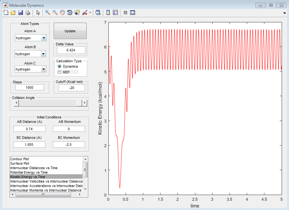289x210 pixels.
Task: Expand the Atom C dropdown
Action: coord(44,69)
